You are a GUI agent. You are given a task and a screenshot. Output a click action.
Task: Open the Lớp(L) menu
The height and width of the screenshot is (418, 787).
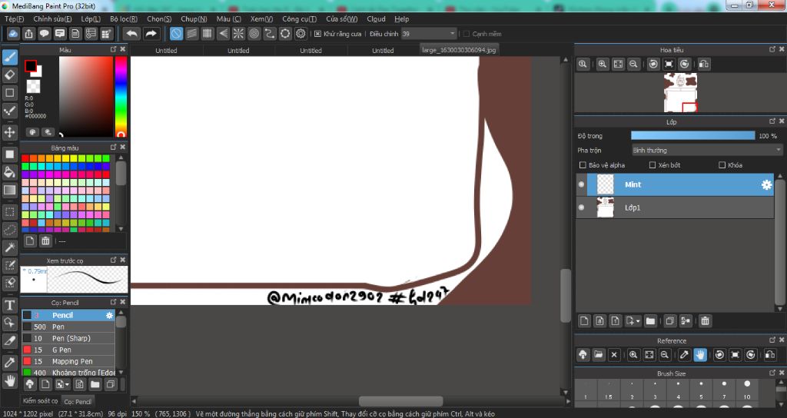tap(91, 19)
